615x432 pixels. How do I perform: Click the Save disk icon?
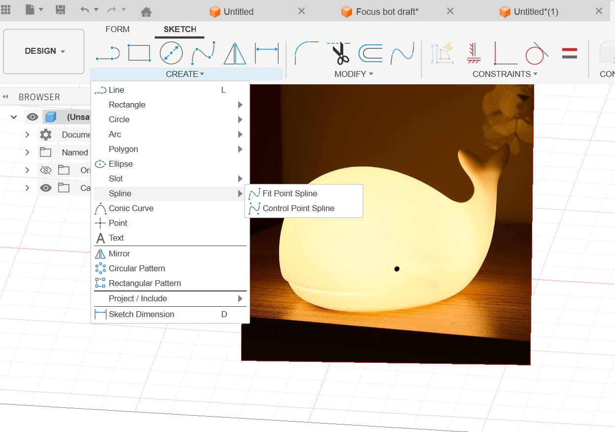[x=61, y=10]
